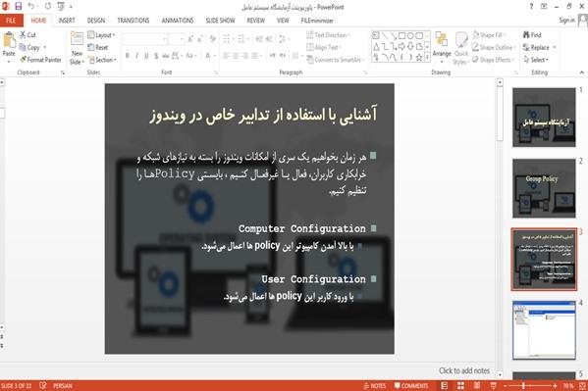
Task: Open the FILEminimizer tab
Action: point(317,21)
